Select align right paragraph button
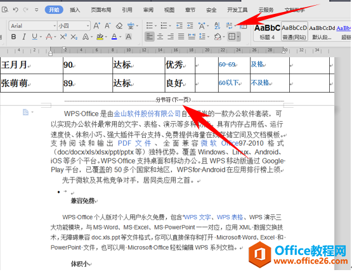The height and width of the screenshot is (272, 352). (171, 37)
